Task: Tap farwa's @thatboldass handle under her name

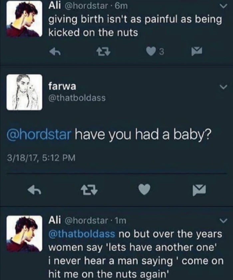Action: pyautogui.click(x=77, y=98)
